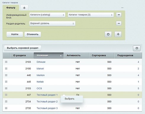Viewport: 145px width, 114px height.
Task: Click sort value 500 in Netlab row
Action: pyautogui.click(x=109, y=82)
